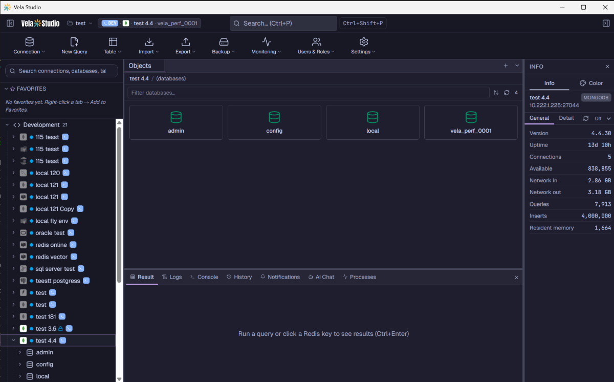Open the Import toolbar menu
The width and height of the screenshot is (614, 382).
pyautogui.click(x=149, y=46)
